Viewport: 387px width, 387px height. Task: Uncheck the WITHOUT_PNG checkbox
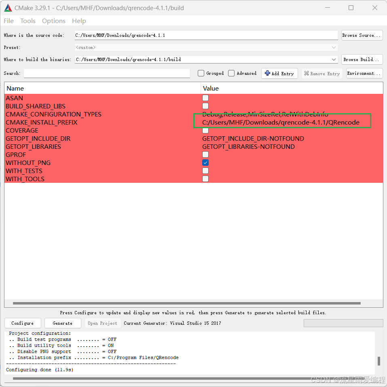(x=205, y=163)
